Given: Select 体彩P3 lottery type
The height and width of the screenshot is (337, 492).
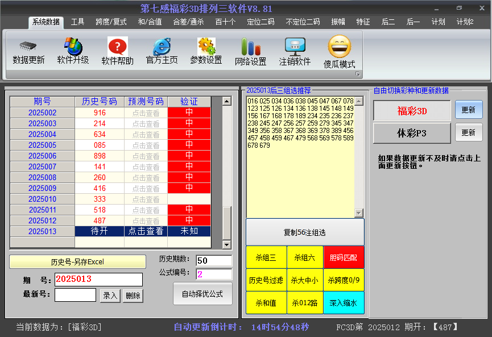Looking at the screenshot, I should click(412, 133).
